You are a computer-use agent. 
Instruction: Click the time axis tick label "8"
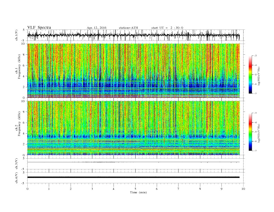(200, 189)
